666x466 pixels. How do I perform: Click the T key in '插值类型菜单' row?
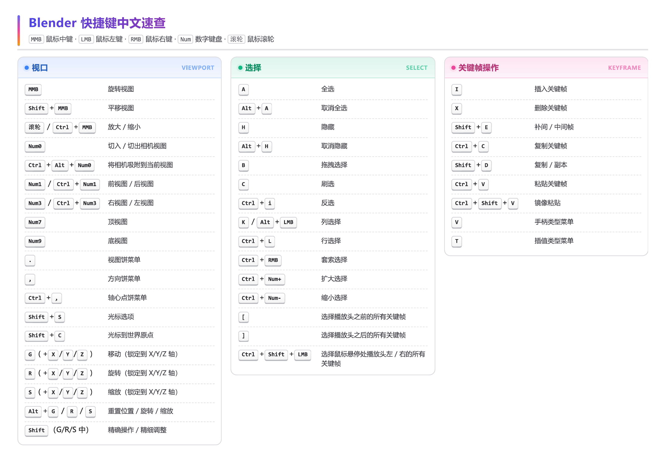click(457, 241)
